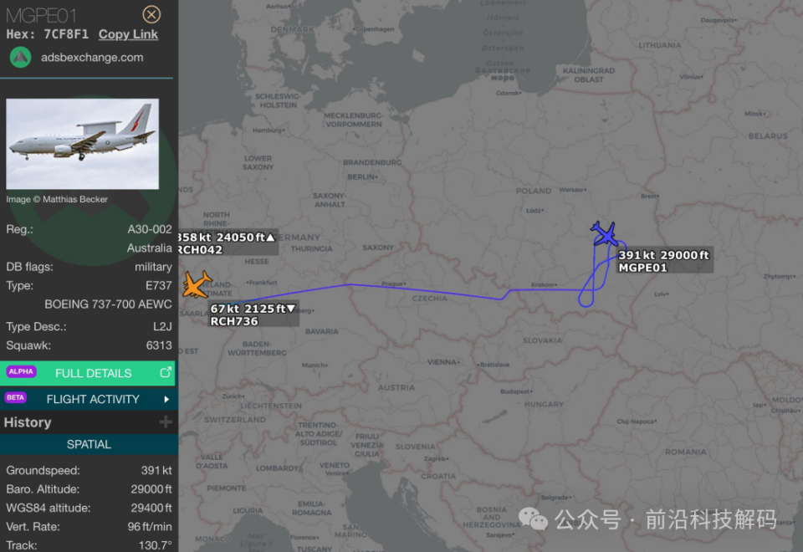Image resolution: width=803 pixels, height=552 pixels.
Task: Click the external-link icon on Full Details
Action: [x=165, y=373]
